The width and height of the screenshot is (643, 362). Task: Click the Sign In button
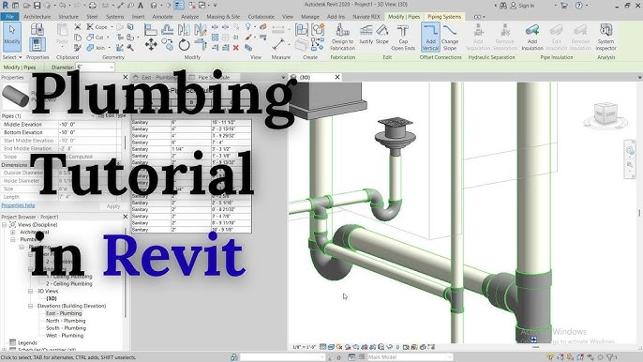[x=522, y=6]
